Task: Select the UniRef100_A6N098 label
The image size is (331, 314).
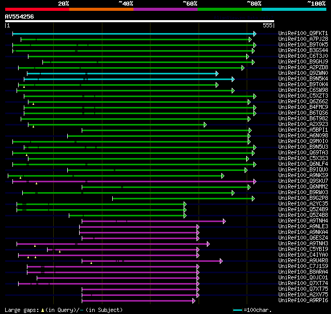Action: tap(303, 136)
